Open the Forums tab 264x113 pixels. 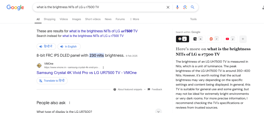pos(120,19)
